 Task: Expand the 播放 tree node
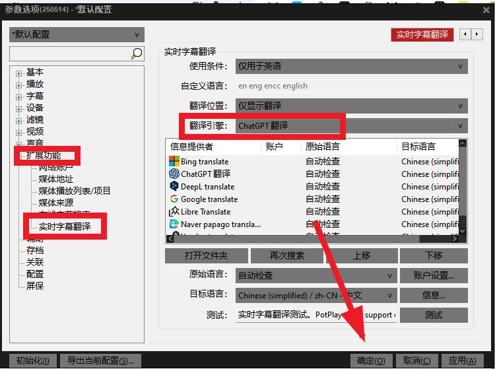(x=18, y=85)
